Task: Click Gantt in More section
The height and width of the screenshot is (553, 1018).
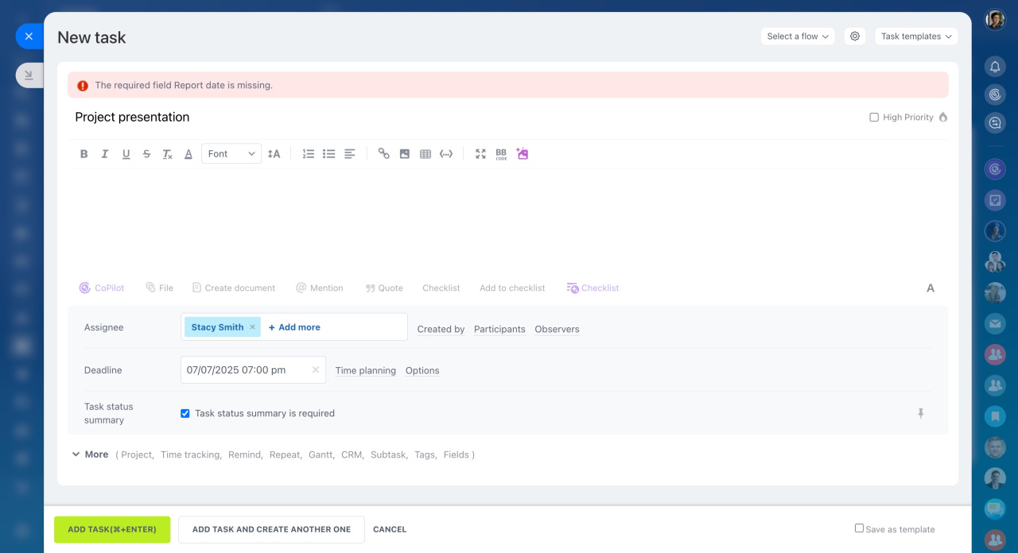Action: pos(321,454)
